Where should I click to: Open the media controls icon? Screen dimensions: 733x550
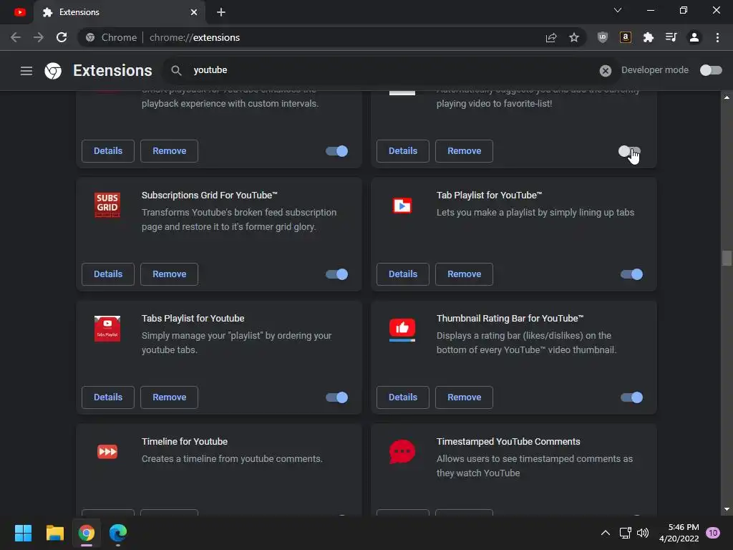point(671,37)
